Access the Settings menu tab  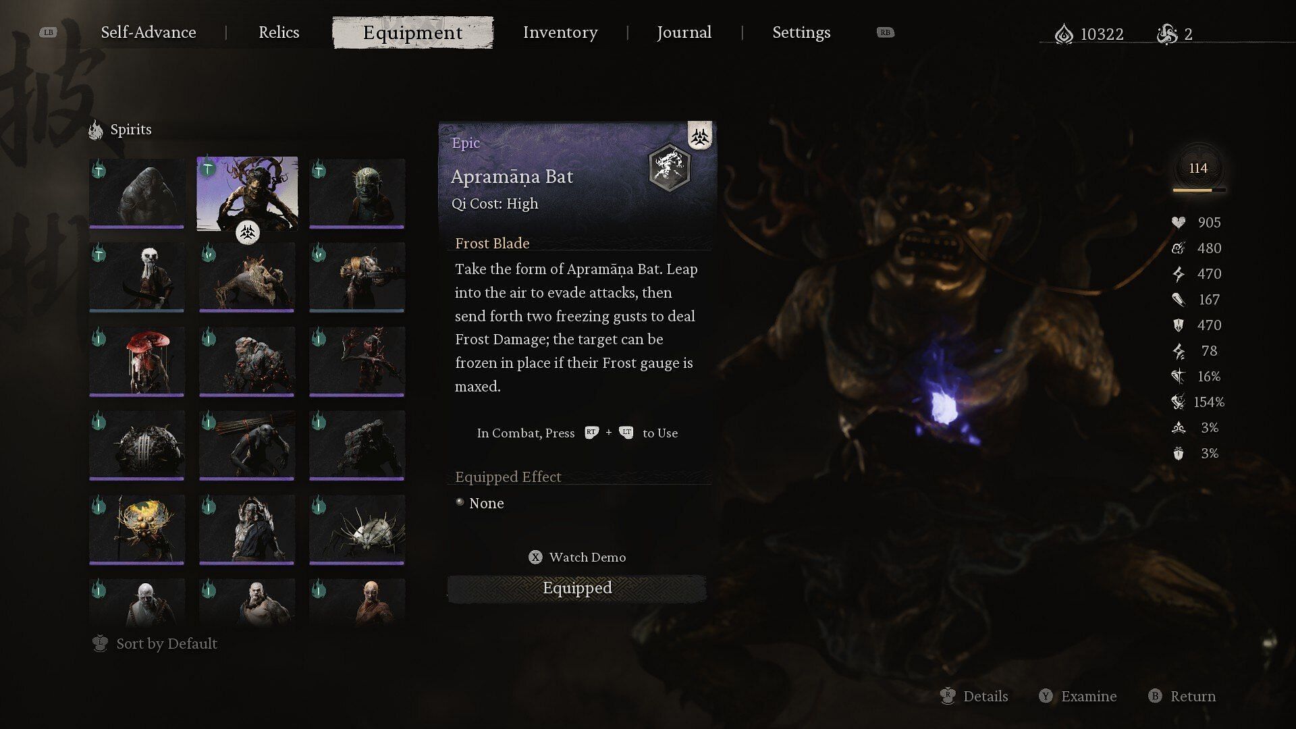tap(801, 31)
